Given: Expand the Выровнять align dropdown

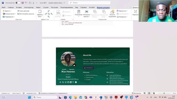Looking at the screenshot, I should [122, 11].
